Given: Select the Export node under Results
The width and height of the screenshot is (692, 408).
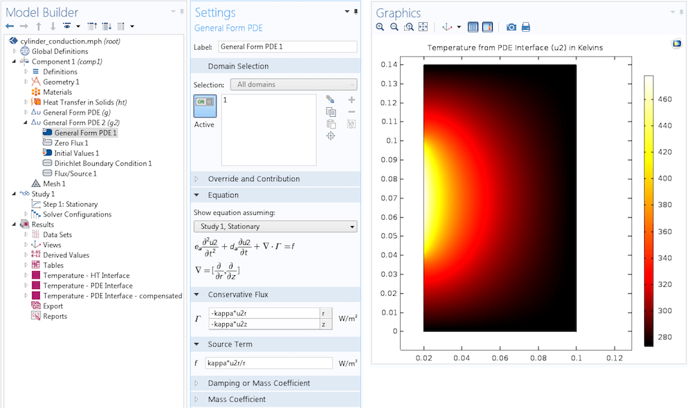Looking at the screenshot, I should click(x=53, y=306).
